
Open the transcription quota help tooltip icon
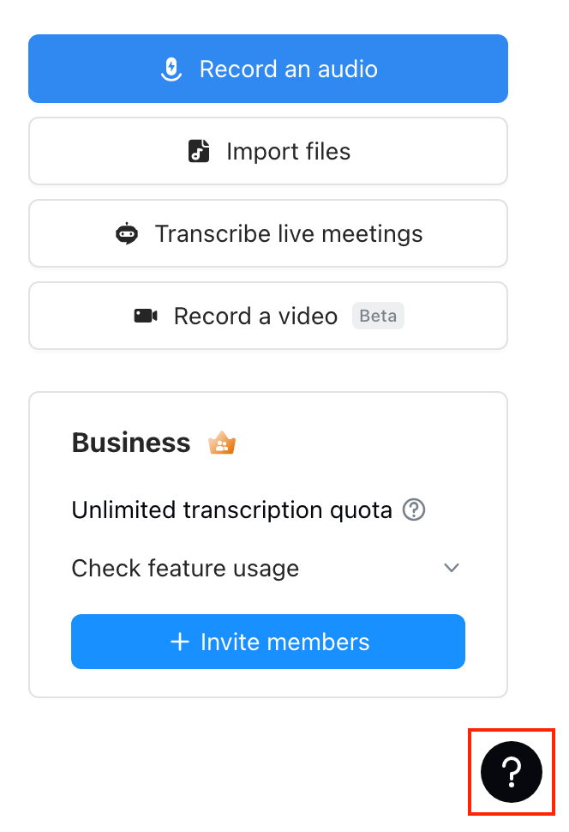click(413, 509)
